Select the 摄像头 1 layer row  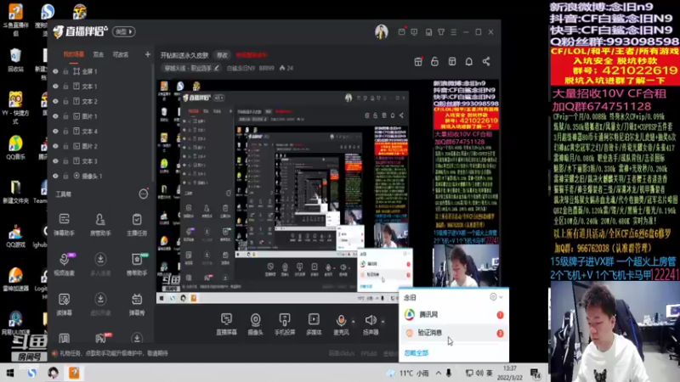point(100,176)
